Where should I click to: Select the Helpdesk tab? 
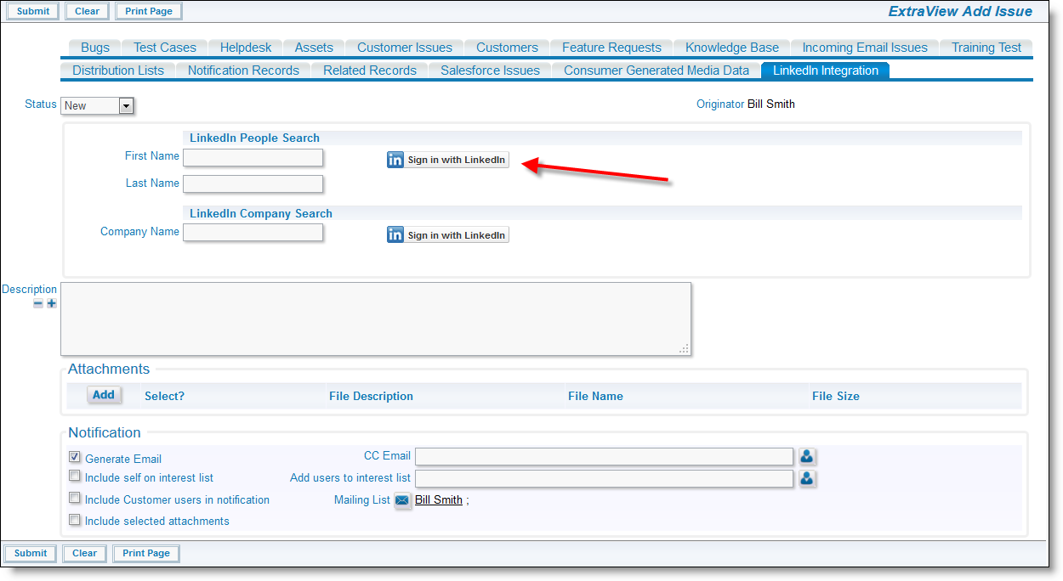click(x=246, y=48)
